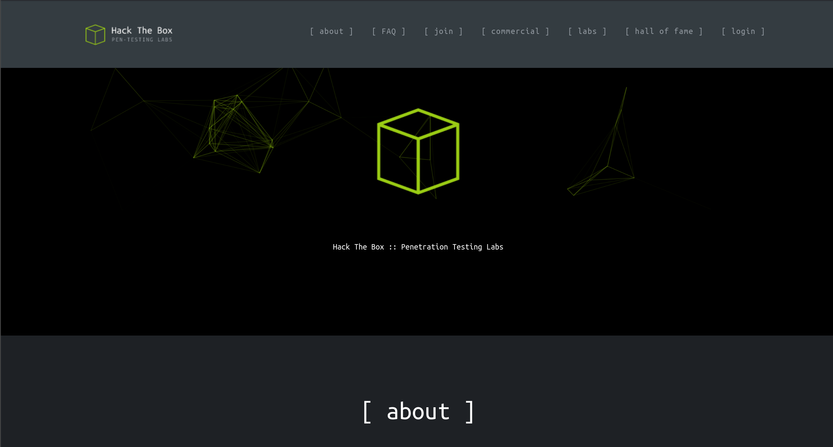Click the login link

pyautogui.click(x=743, y=31)
